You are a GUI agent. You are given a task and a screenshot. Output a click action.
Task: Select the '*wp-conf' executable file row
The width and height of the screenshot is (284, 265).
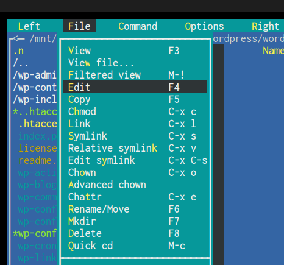[x=35, y=233]
